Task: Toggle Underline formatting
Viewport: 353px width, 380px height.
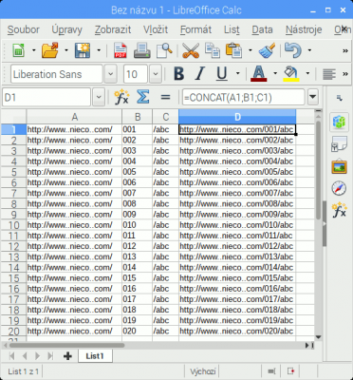Action: [x=222, y=74]
